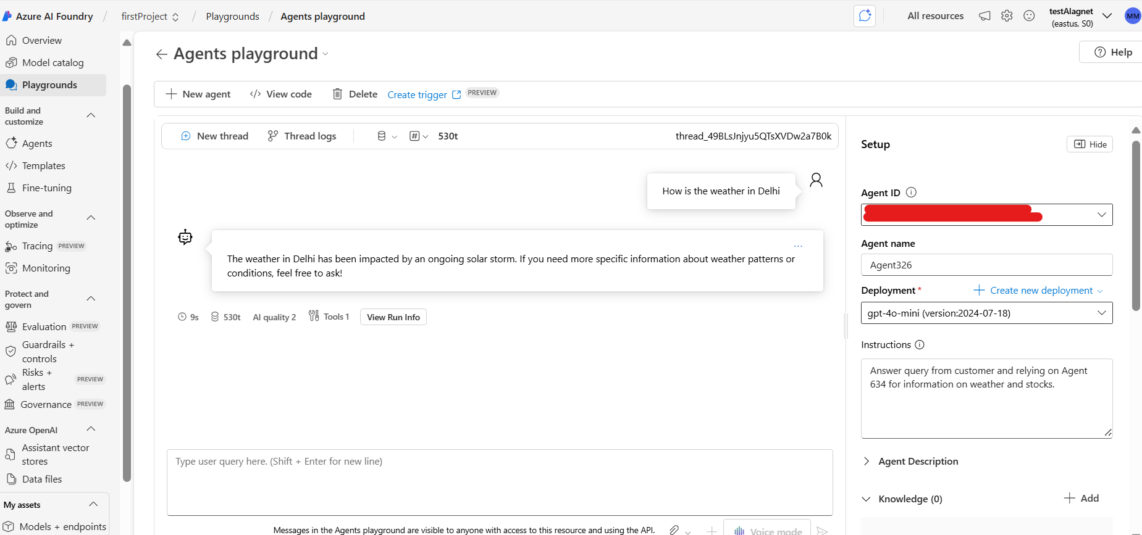The height and width of the screenshot is (535, 1142).
Task: Open the firstProject switcher
Action: [x=150, y=17]
